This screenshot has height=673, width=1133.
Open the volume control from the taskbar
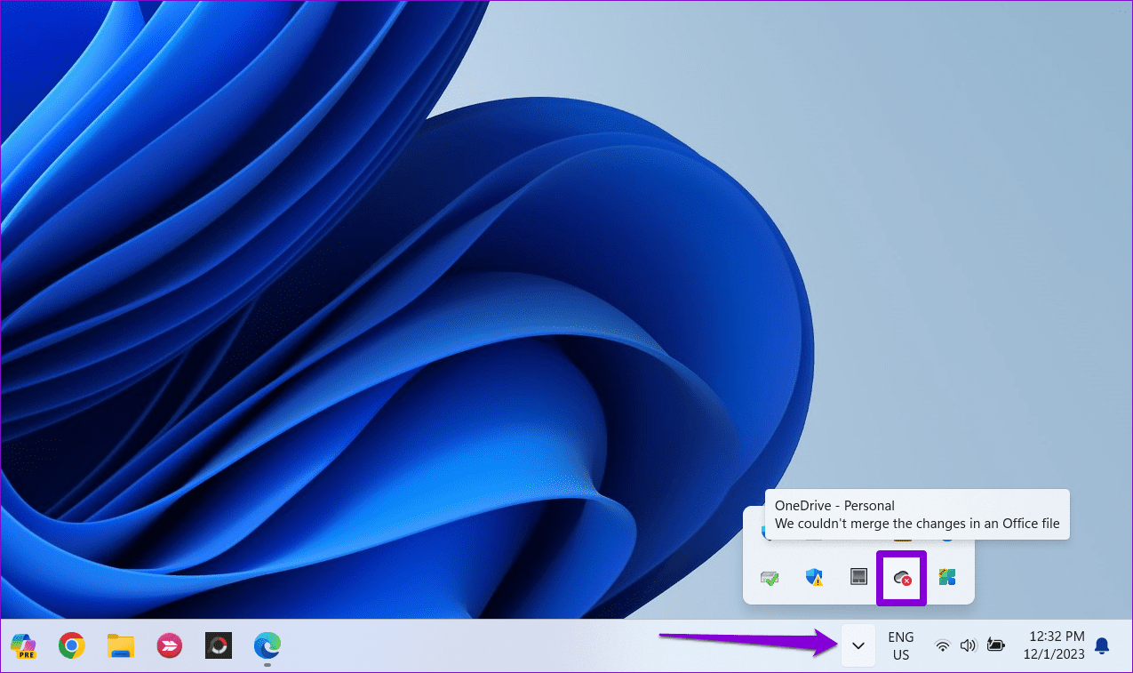(968, 645)
